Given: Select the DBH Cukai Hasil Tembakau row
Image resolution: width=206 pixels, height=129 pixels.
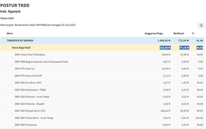Looking at the screenshot, I should (30, 55).
